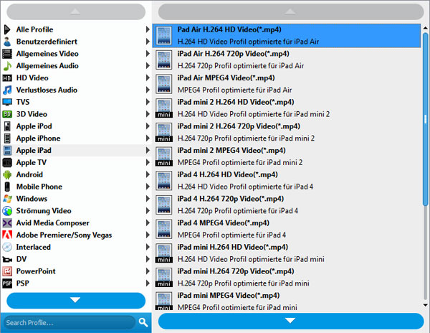
Task: Expand the Mobile Phone submenu arrow
Action: coord(148,187)
